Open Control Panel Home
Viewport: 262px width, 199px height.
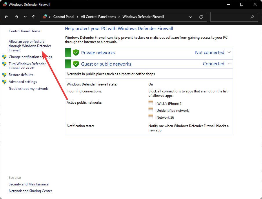24,31
